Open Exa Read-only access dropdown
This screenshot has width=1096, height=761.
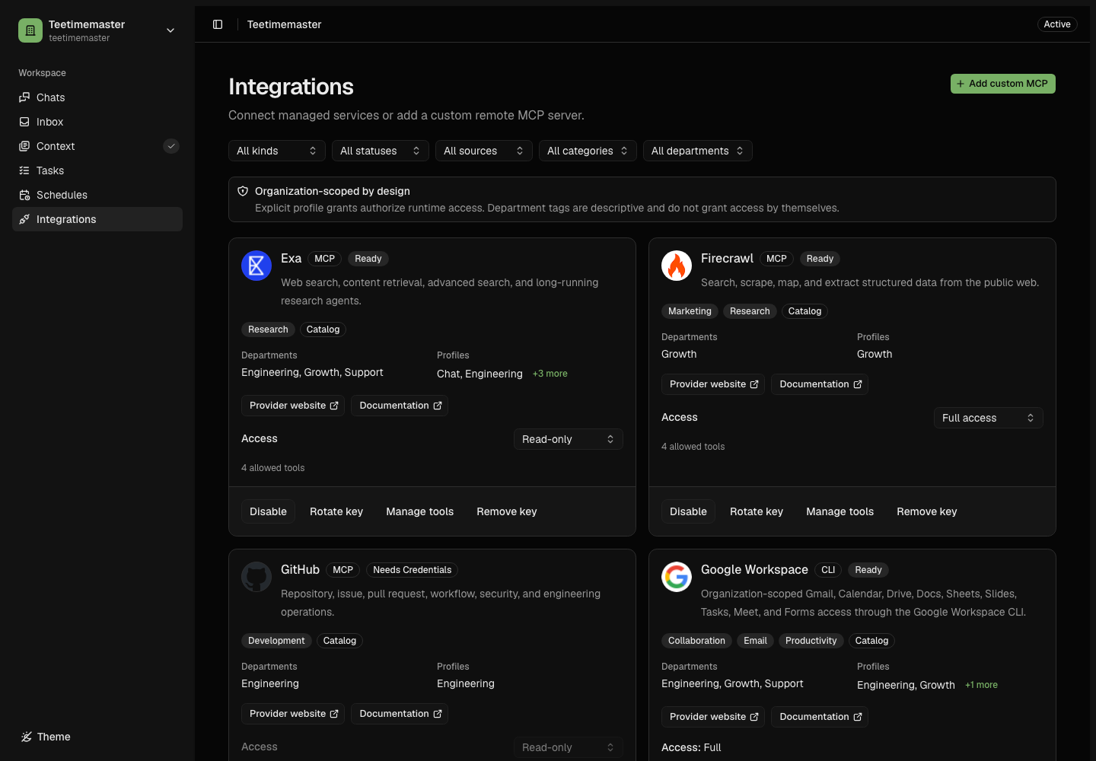pyautogui.click(x=569, y=439)
